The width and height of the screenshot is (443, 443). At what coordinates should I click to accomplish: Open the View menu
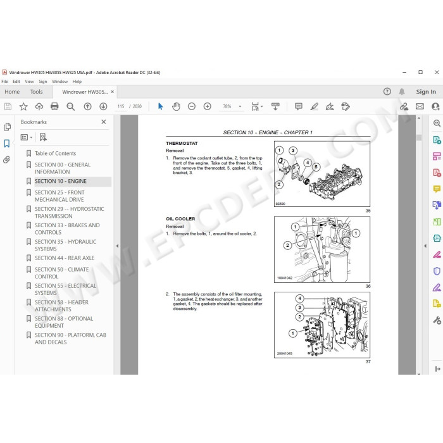click(x=29, y=82)
